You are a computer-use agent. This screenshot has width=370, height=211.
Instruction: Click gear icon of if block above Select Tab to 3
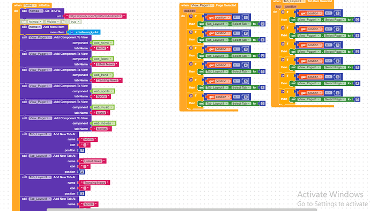(191, 64)
